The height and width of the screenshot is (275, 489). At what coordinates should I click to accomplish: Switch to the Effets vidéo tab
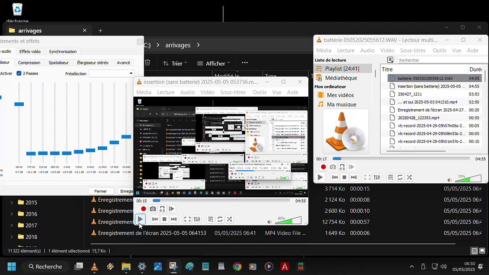(30, 52)
